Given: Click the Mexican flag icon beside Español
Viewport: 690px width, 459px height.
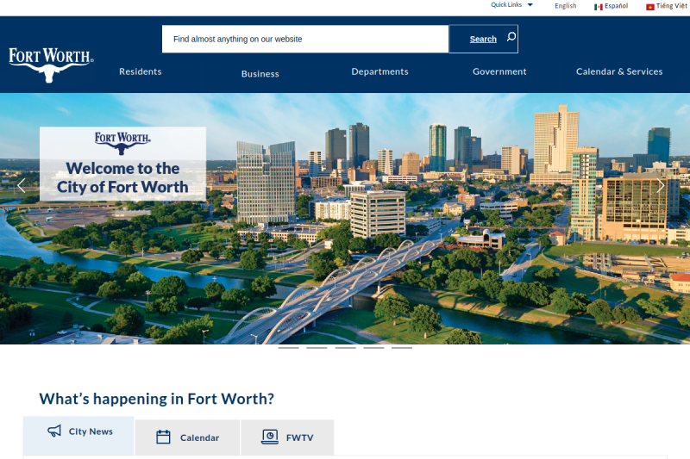Looking at the screenshot, I should tap(598, 7).
